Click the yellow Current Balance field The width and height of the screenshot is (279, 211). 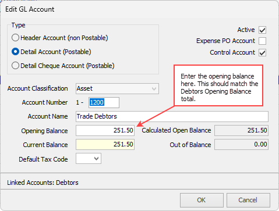point(105,145)
